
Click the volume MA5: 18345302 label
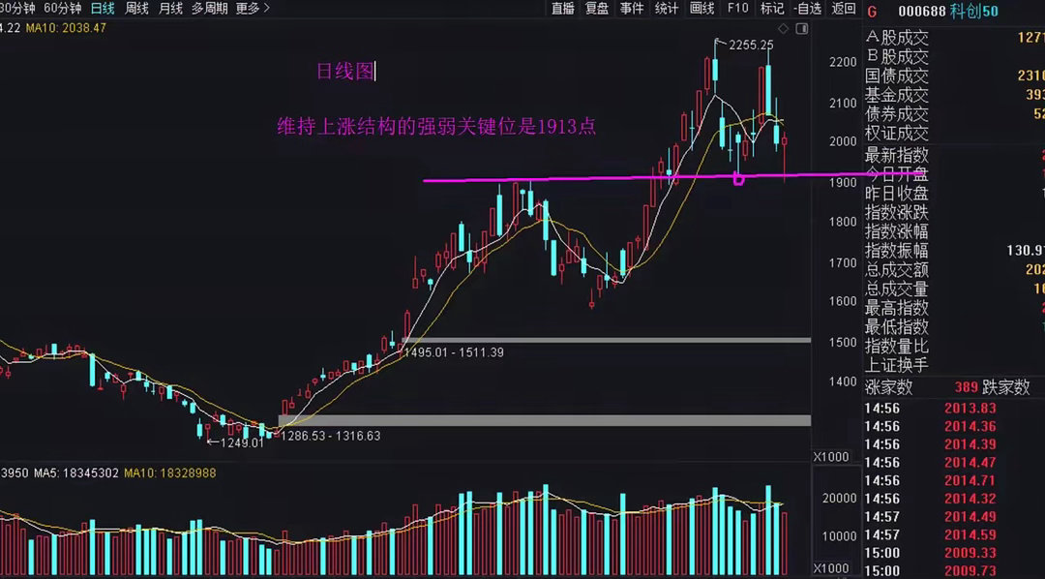tap(76, 472)
